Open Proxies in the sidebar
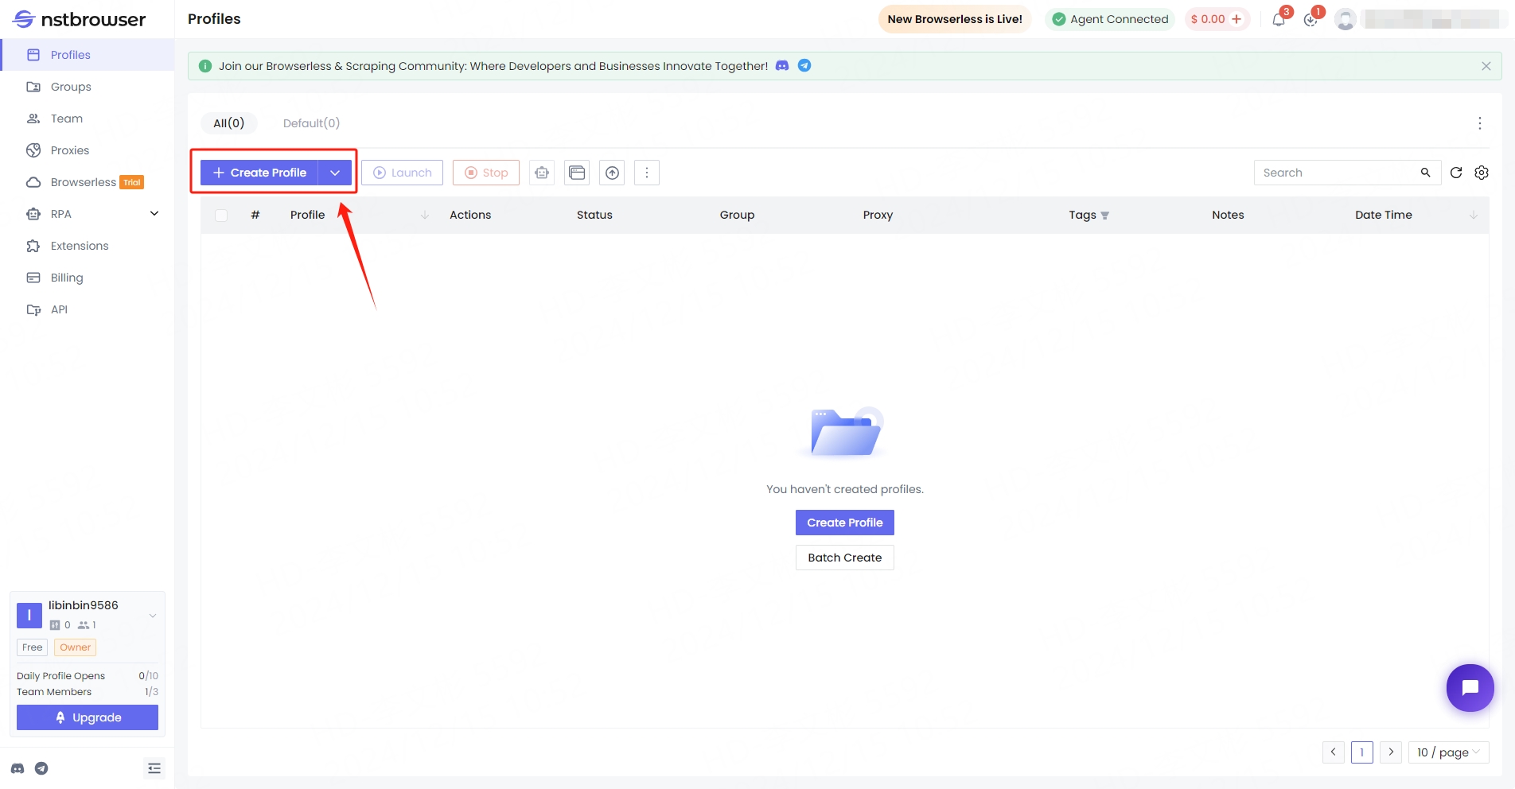This screenshot has height=789, width=1515. (70, 150)
